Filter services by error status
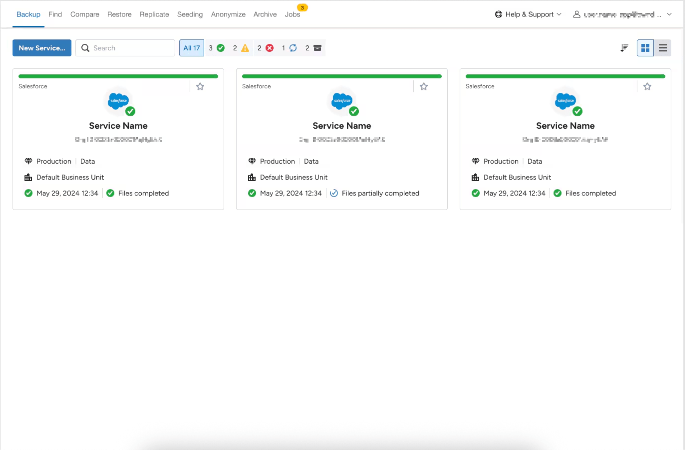 click(265, 48)
